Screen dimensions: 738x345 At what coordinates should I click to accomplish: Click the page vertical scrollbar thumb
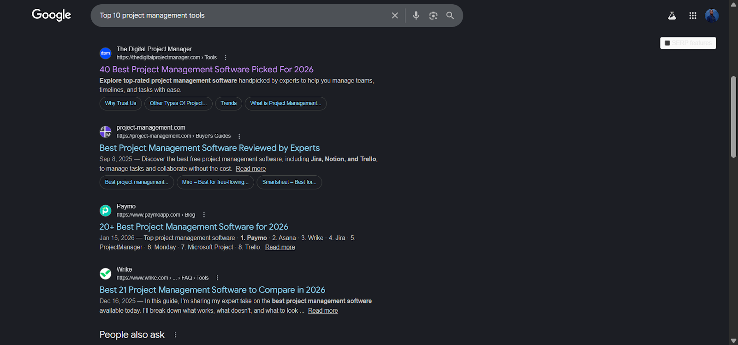coord(733,118)
